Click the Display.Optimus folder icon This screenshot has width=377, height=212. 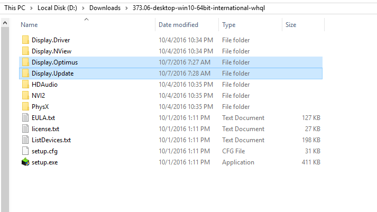pyautogui.click(x=25, y=62)
